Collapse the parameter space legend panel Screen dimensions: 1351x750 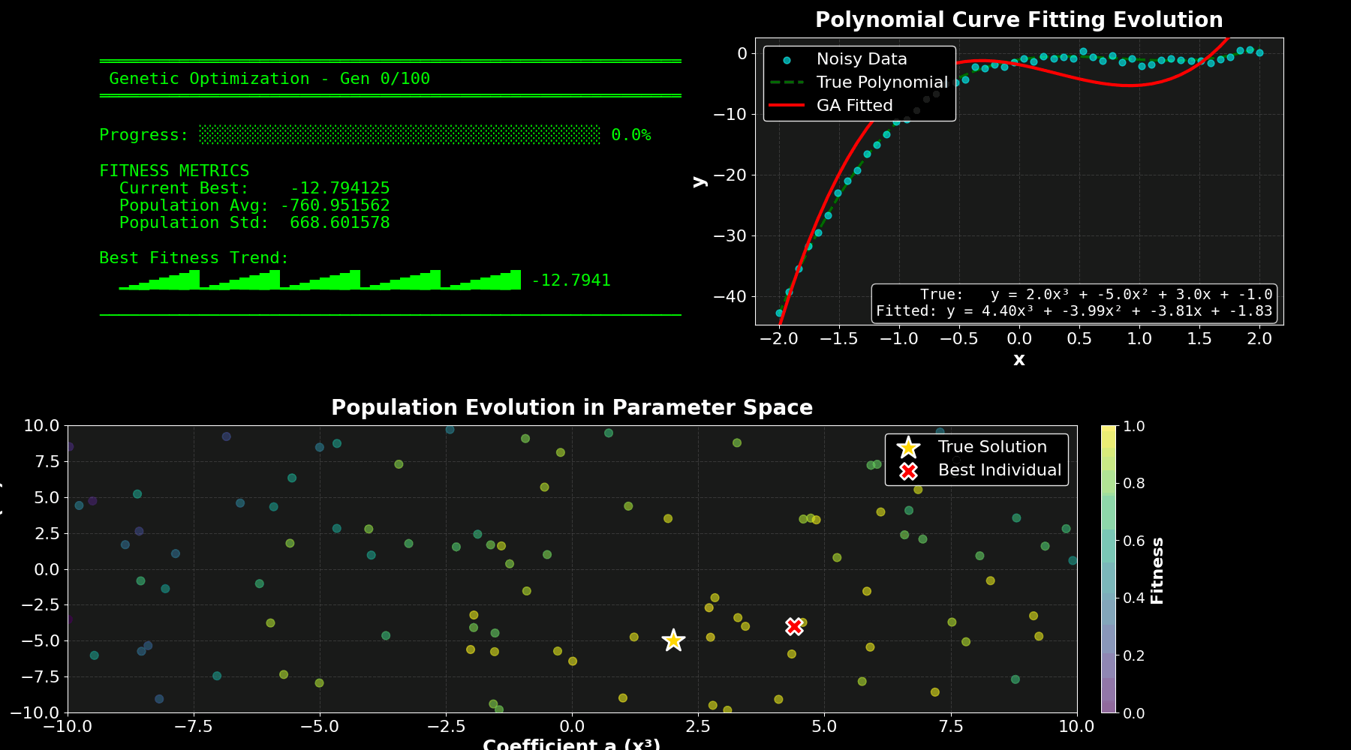pyautogui.click(x=976, y=458)
